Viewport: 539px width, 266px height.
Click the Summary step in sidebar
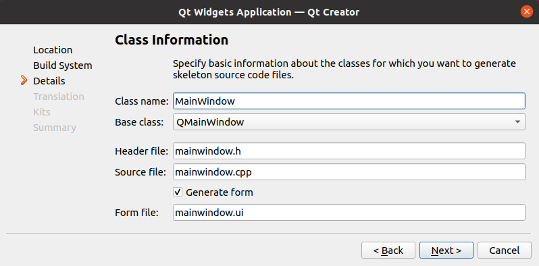(x=54, y=128)
